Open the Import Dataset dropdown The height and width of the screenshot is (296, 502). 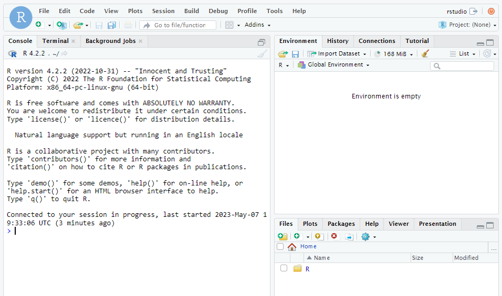pos(337,53)
